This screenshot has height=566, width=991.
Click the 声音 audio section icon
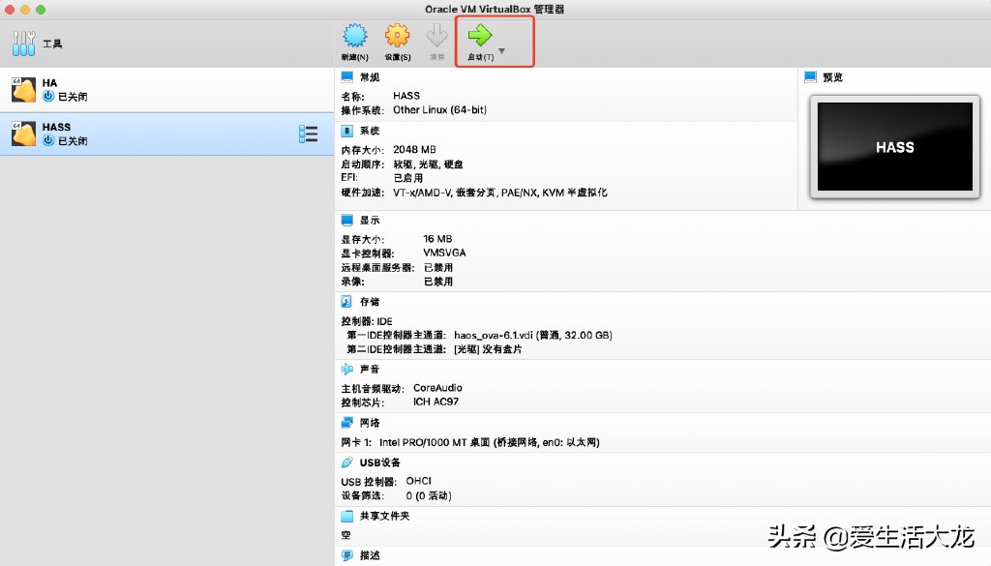pos(347,369)
